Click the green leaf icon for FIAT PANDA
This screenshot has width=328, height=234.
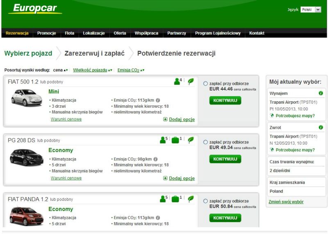click(191, 199)
